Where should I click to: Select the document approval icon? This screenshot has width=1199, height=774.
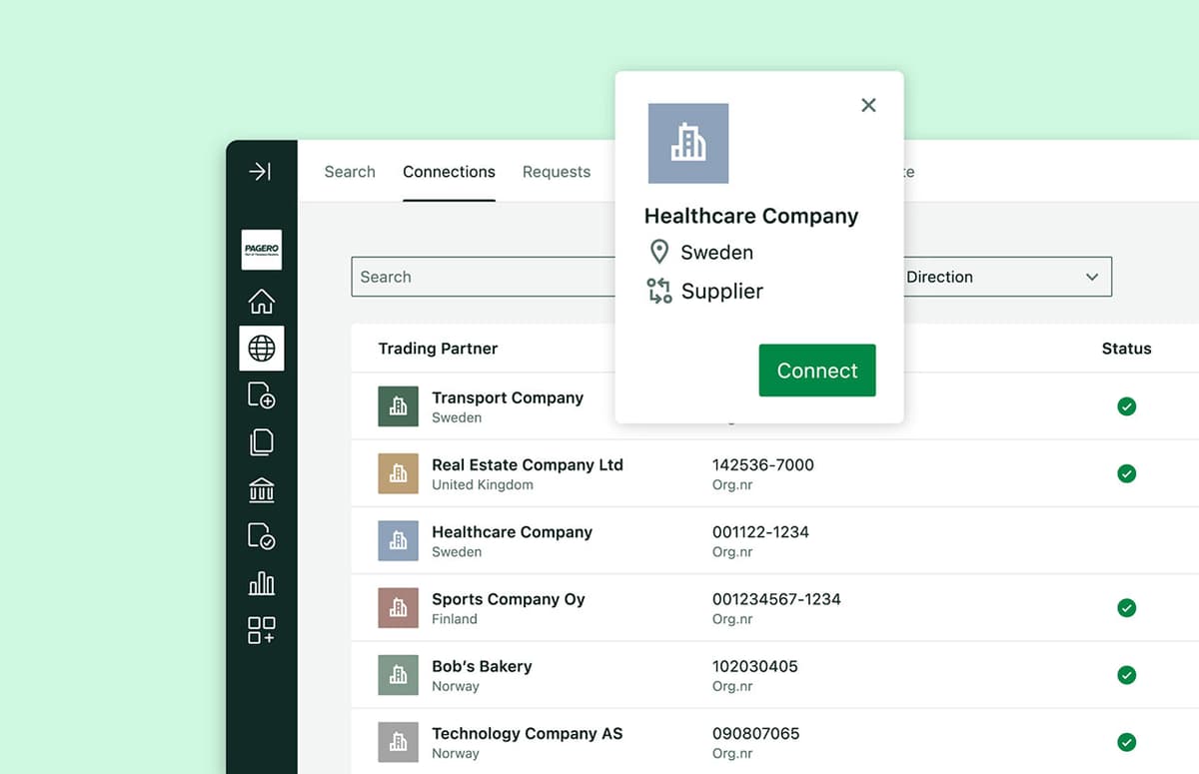261,536
